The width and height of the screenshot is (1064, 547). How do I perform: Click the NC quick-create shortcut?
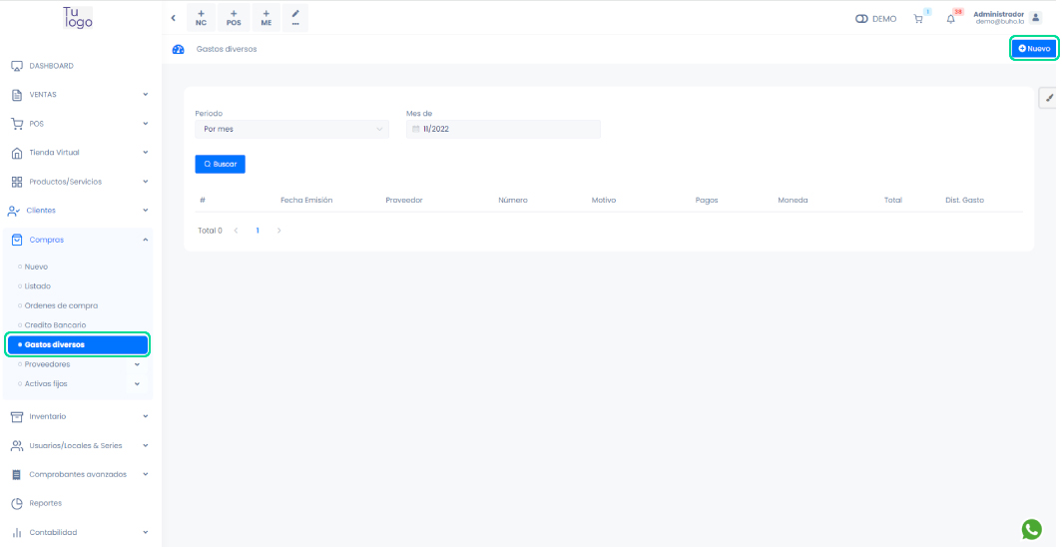pos(201,18)
